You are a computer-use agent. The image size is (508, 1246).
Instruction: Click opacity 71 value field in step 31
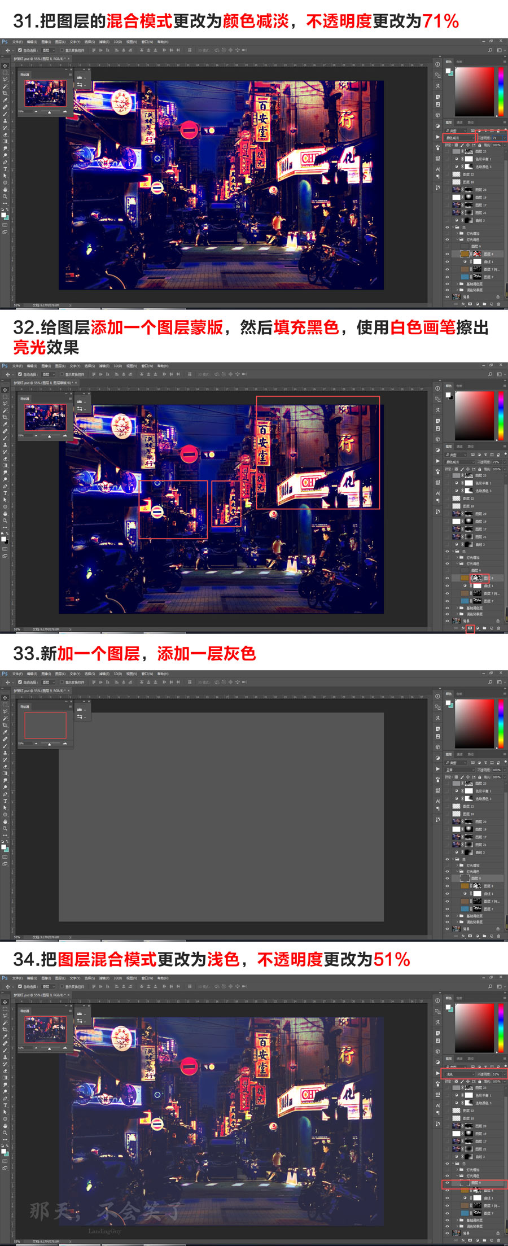(497, 138)
